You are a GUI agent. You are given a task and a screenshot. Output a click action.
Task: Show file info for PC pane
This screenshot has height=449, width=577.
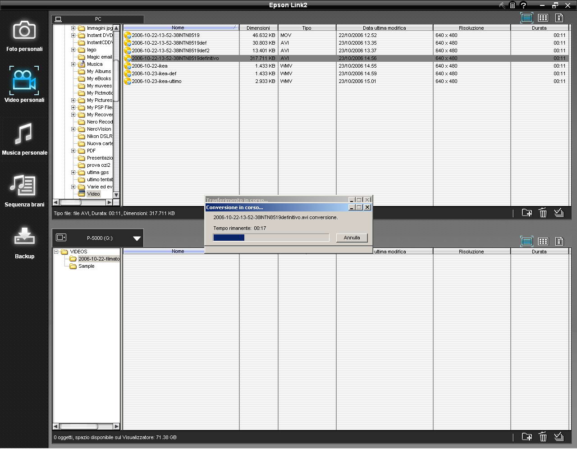pos(559,18)
